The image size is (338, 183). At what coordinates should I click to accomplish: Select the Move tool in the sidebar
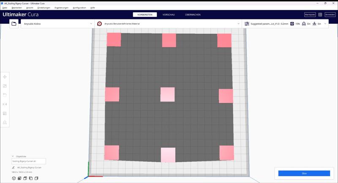click(x=5, y=77)
